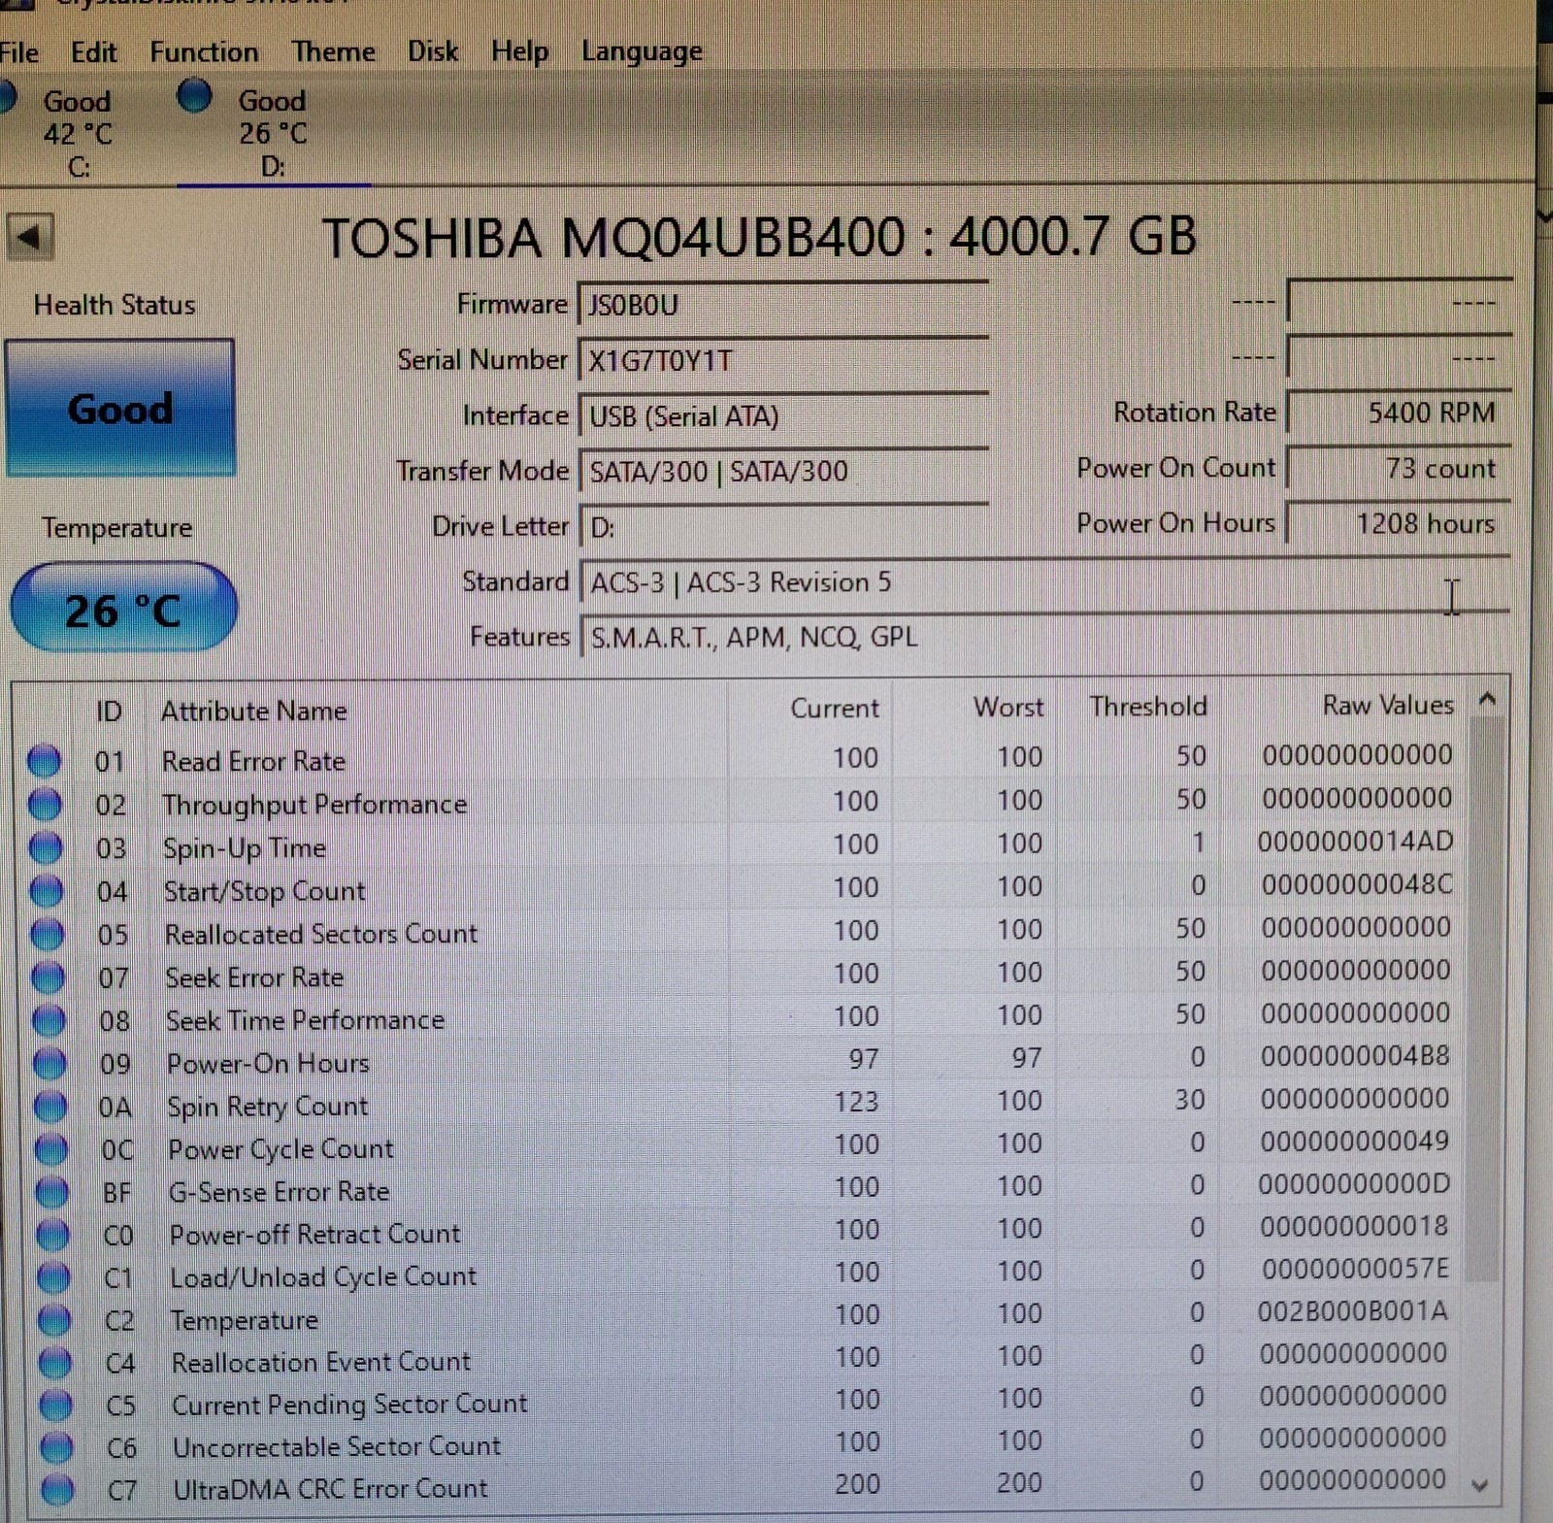Click status icon for Power-off Retract Count

click(x=53, y=1235)
